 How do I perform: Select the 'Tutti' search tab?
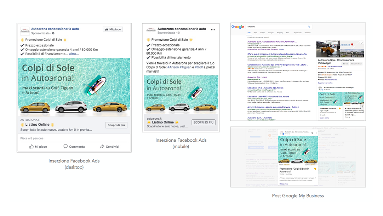(249, 33)
